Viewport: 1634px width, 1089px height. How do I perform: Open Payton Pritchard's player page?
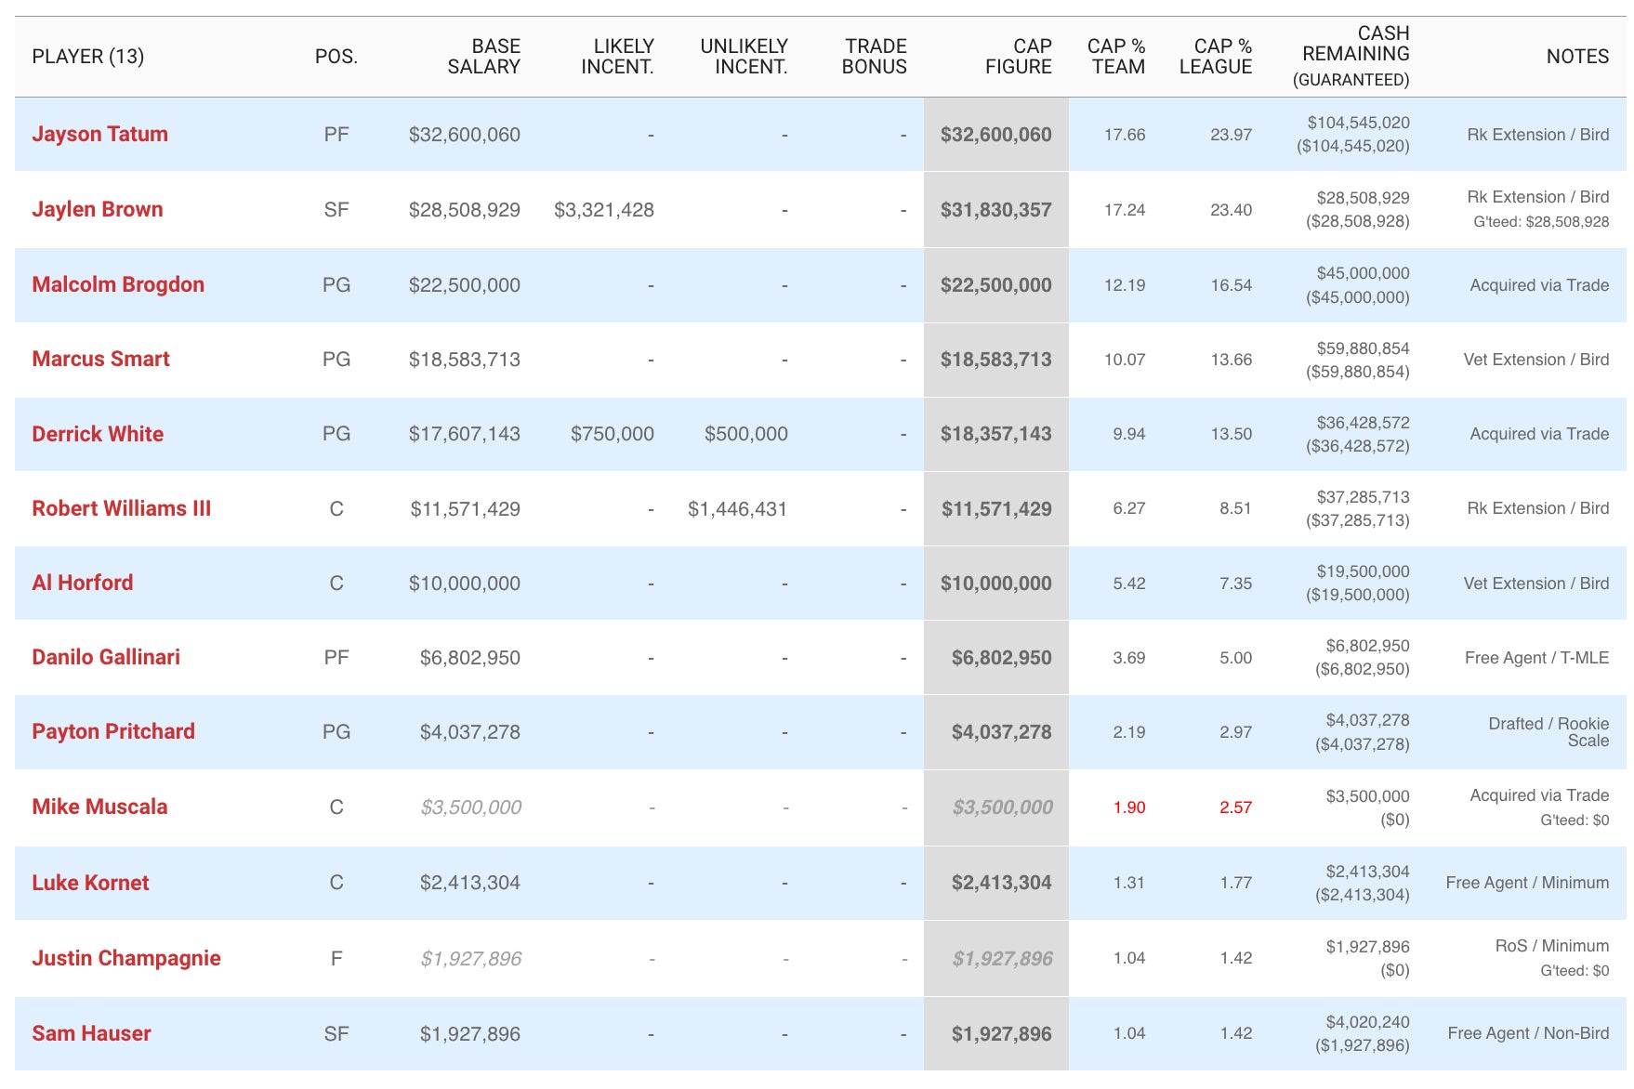coord(113,731)
